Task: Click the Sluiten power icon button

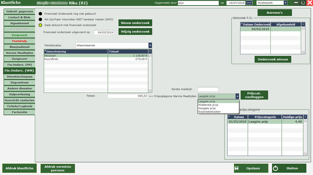Action: coord(289,168)
